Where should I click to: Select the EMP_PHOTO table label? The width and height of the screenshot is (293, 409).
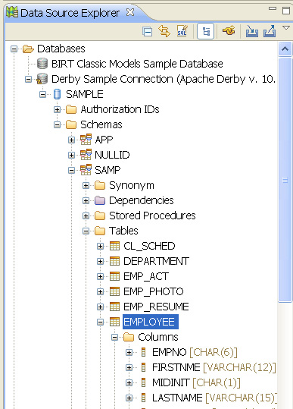pos(154,291)
